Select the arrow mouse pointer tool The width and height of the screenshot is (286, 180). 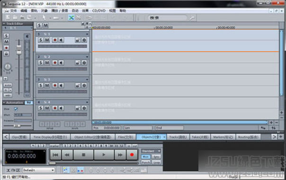44,17
